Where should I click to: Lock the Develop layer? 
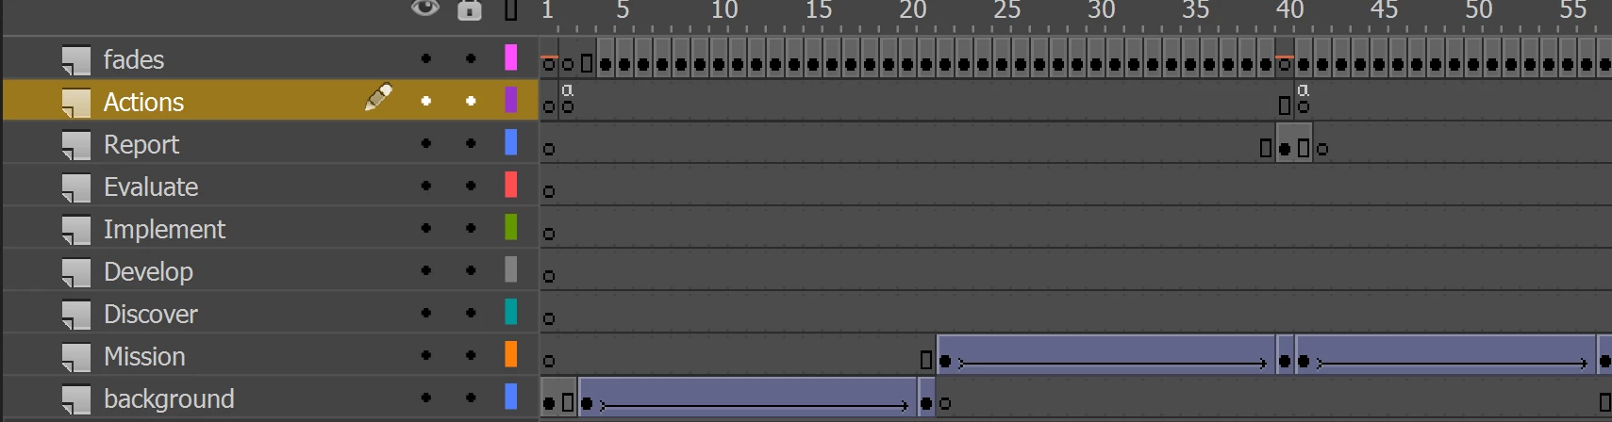(x=471, y=270)
